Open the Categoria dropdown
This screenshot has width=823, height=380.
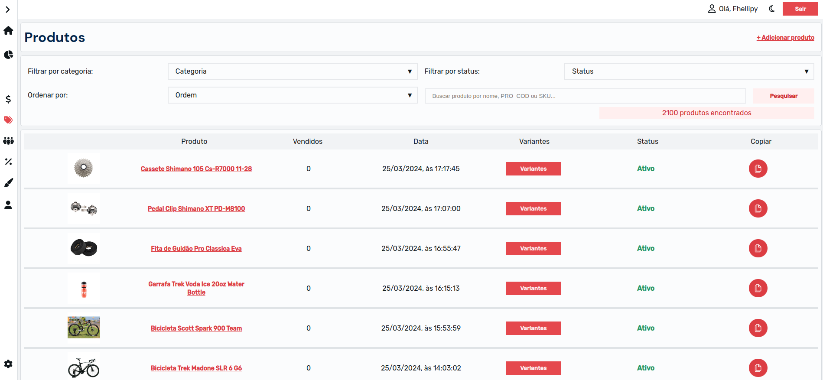pyautogui.click(x=293, y=71)
